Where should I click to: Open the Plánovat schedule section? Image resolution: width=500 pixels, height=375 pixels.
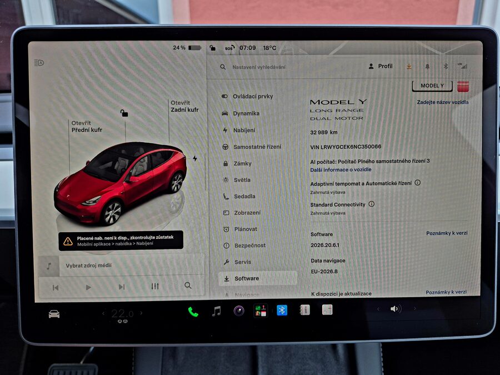pos(246,229)
